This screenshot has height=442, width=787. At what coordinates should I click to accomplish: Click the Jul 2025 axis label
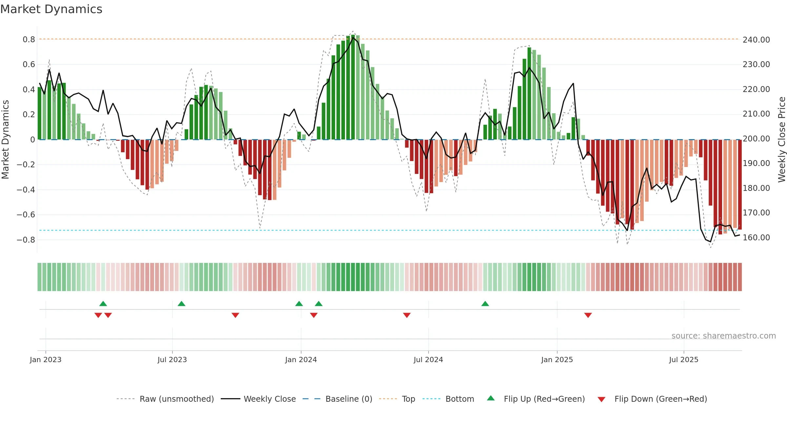[x=684, y=359]
